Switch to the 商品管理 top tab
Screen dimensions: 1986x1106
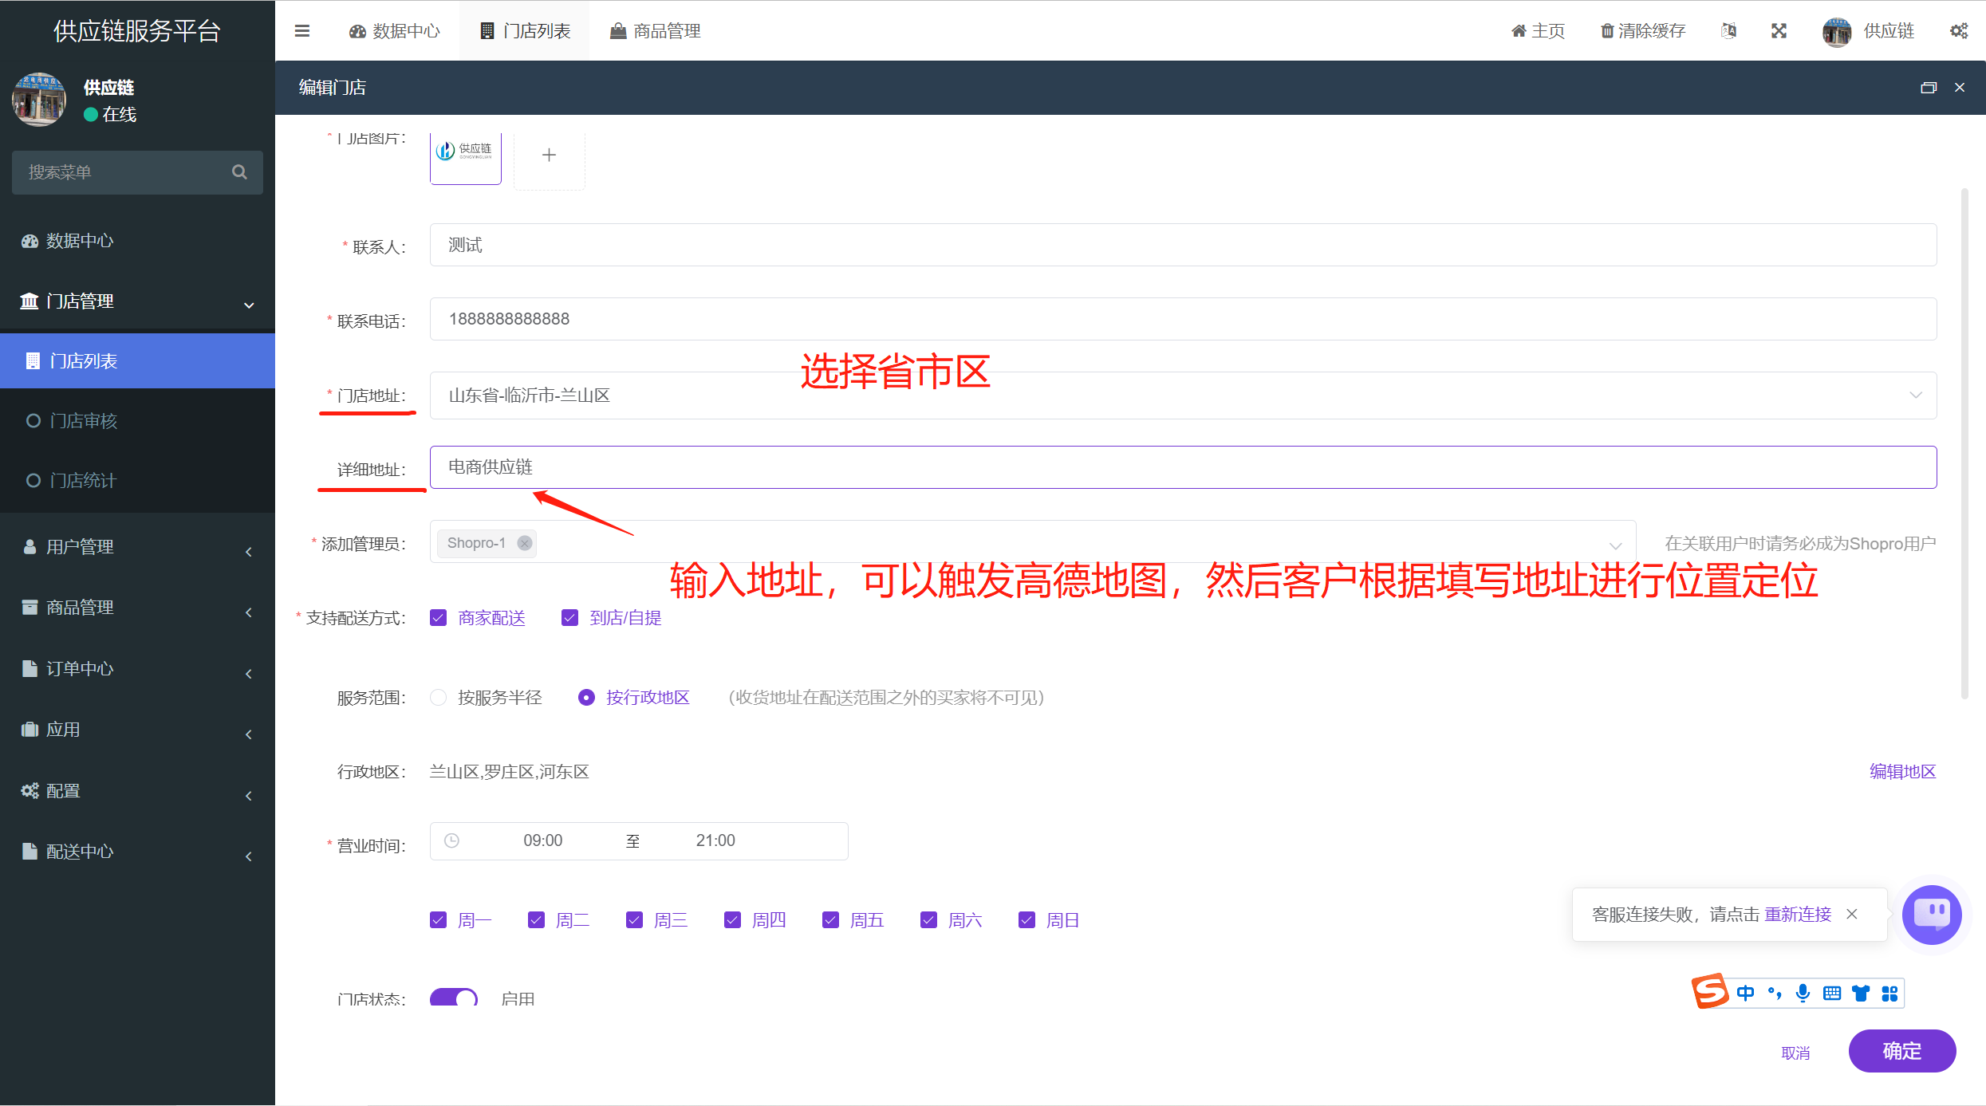655,31
